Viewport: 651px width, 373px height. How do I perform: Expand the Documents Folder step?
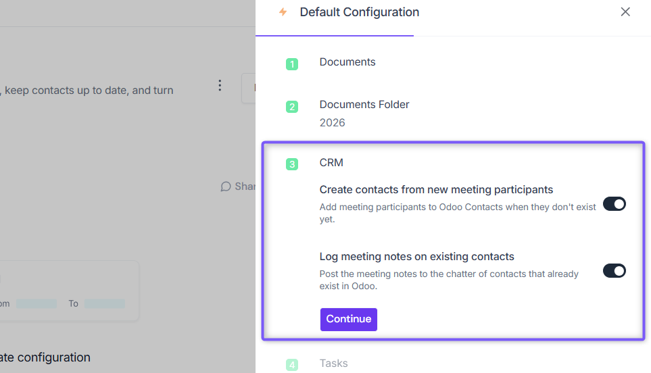click(x=364, y=105)
